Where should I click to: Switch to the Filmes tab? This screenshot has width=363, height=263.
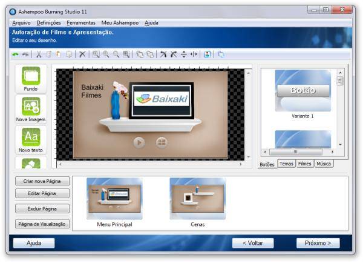[305, 164]
